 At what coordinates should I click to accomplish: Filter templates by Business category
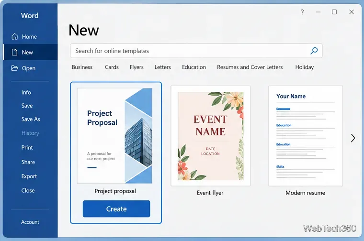pyautogui.click(x=82, y=67)
